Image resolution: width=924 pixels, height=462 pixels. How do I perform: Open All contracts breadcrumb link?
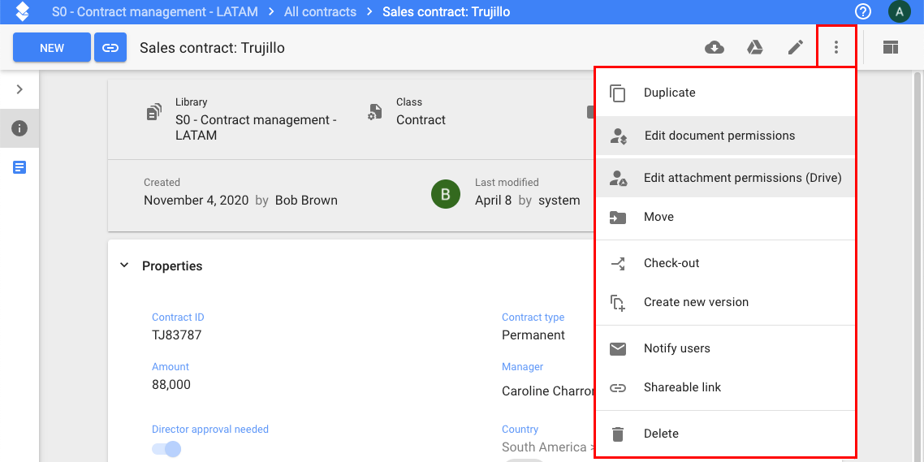(x=320, y=12)
